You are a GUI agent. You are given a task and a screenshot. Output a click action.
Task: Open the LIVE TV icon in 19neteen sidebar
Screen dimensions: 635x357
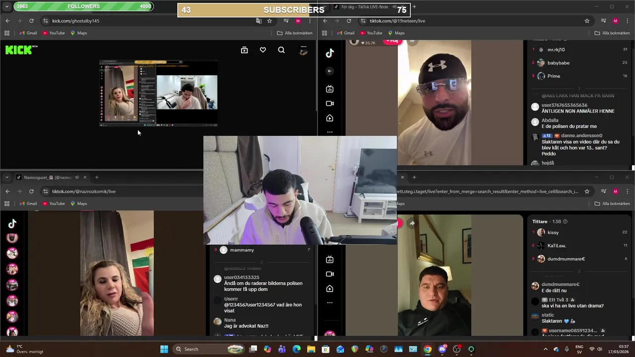click(329, 89)
